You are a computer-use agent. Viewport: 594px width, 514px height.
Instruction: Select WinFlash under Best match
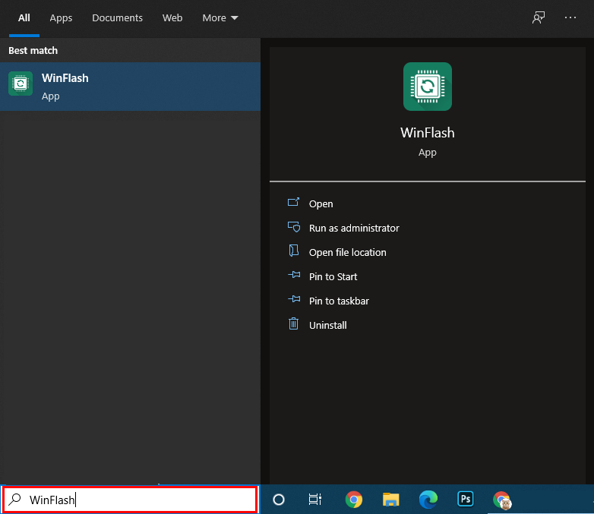[x=130, y=87]
